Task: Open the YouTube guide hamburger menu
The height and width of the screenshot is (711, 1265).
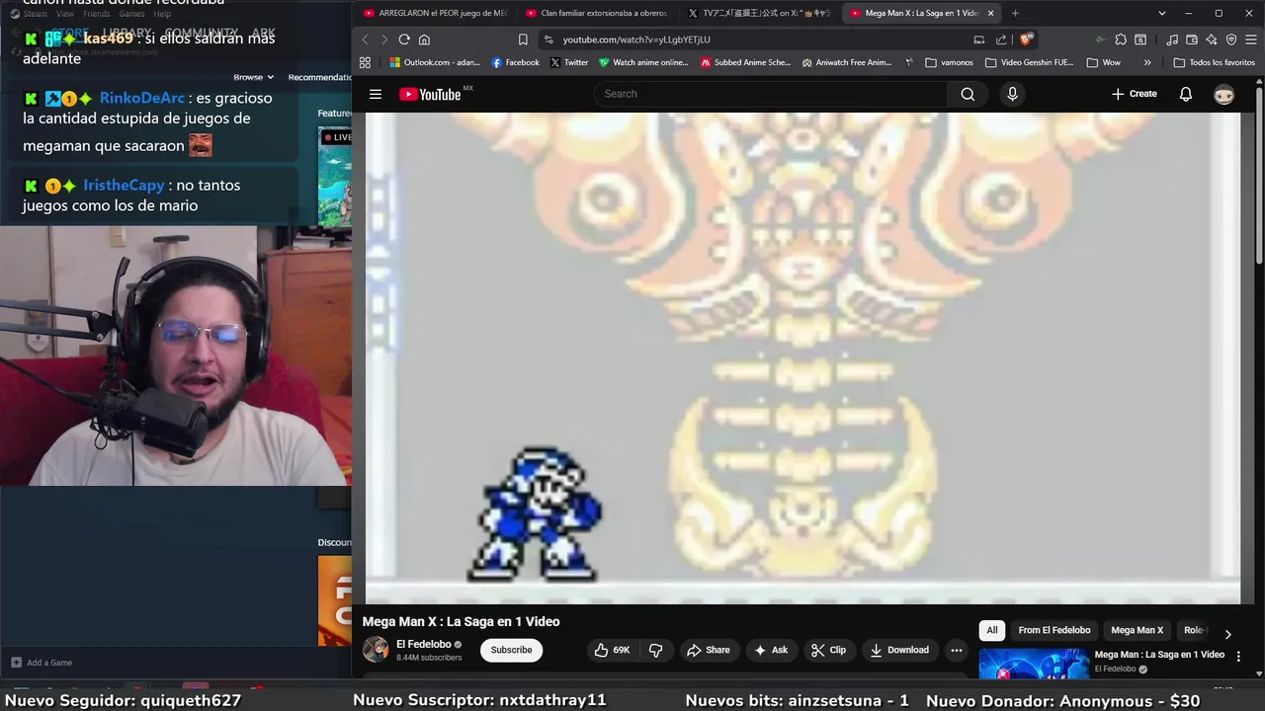Action: [376, 94]
